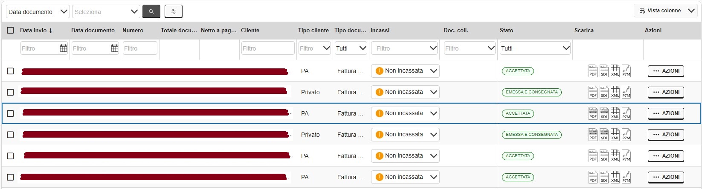
Task: Open calendar picker in Data documento filter
Action: tap(114, 48)
